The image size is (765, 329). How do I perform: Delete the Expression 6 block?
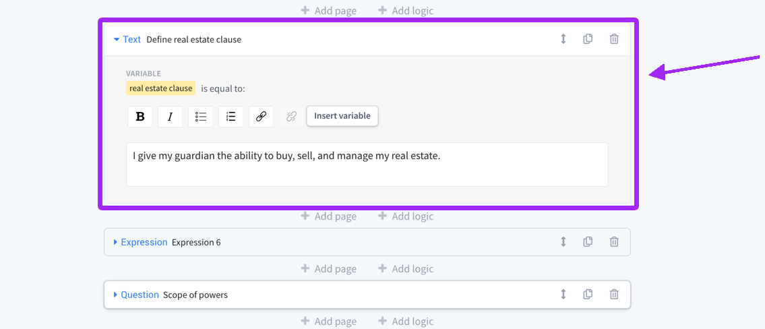pyautogui.click(x=614, y=241)
